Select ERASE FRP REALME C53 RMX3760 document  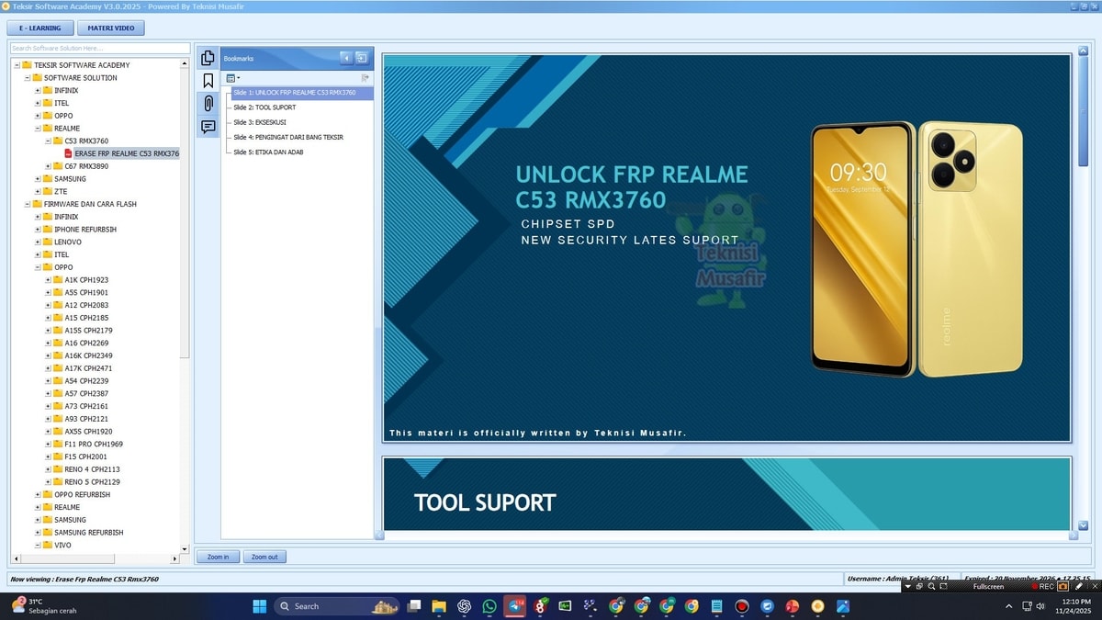point(126,153)
